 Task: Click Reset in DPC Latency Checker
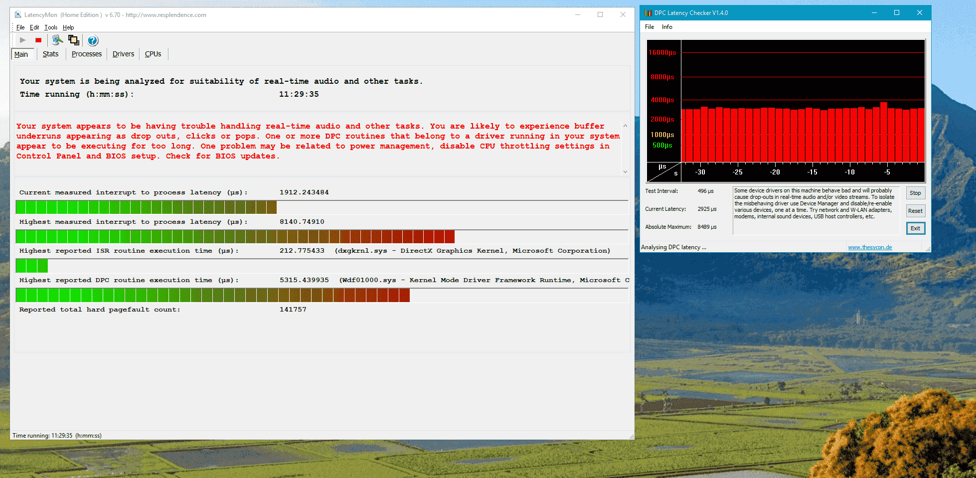tap(915, 211)
